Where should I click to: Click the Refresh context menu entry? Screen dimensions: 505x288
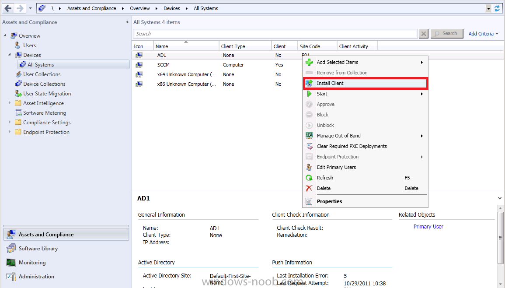coord(365,178)
